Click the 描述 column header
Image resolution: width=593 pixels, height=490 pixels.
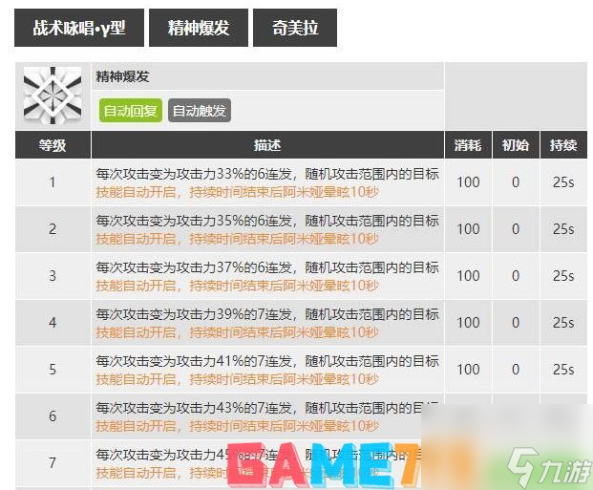(x=267, y=145)
